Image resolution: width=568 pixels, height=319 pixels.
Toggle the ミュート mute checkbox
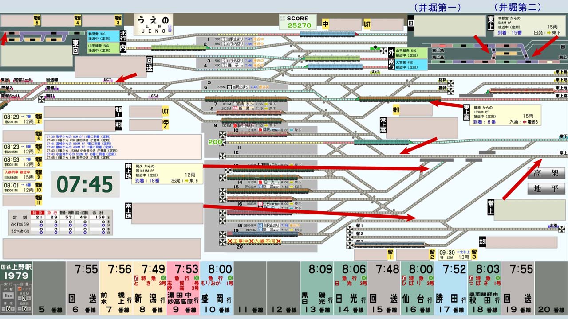click(20, 288)
